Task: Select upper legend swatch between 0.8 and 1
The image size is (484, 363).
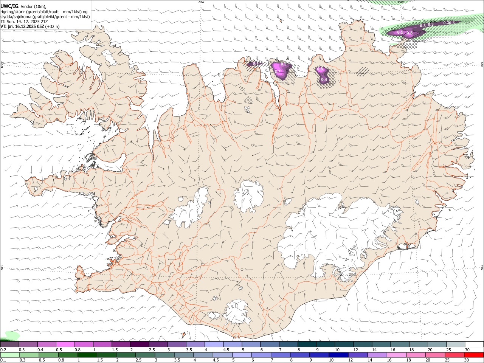Action: pos(84,344)
